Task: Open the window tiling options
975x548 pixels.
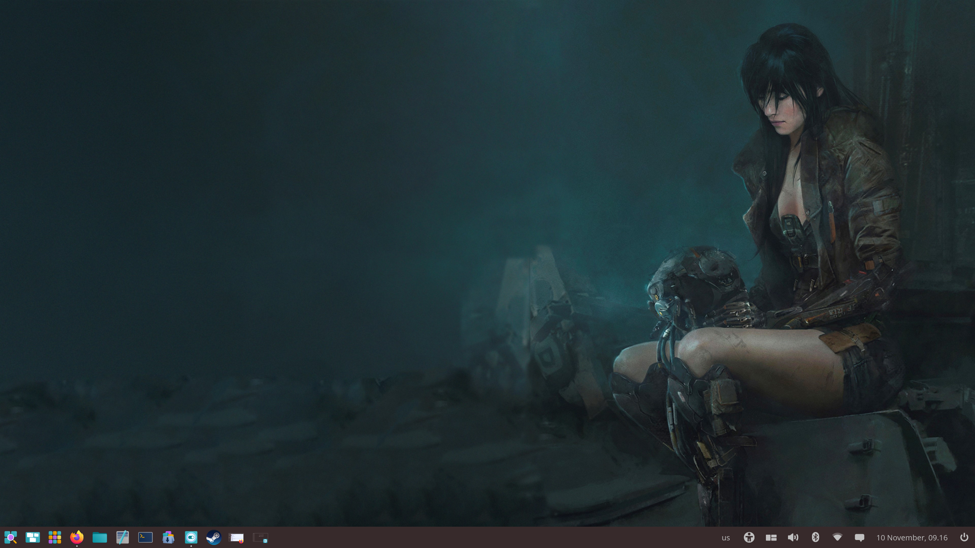Action: pos(771,537)
